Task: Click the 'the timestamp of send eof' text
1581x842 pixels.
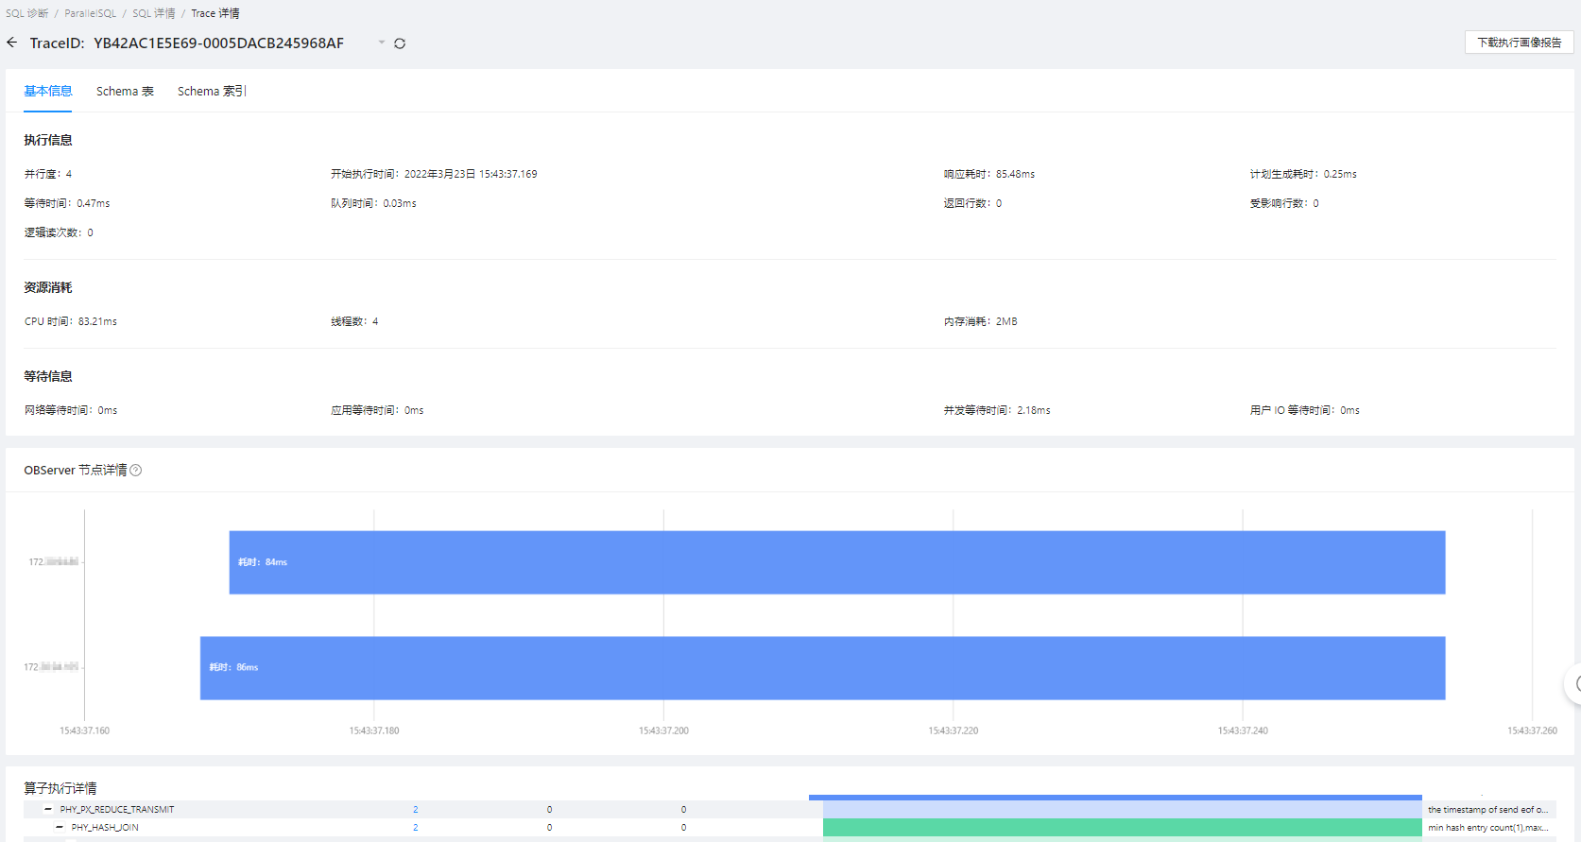Action: [x=1488, y=810]
